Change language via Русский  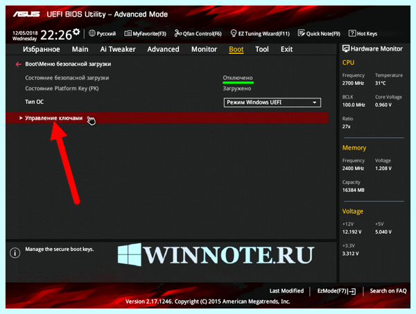[106, 34]
